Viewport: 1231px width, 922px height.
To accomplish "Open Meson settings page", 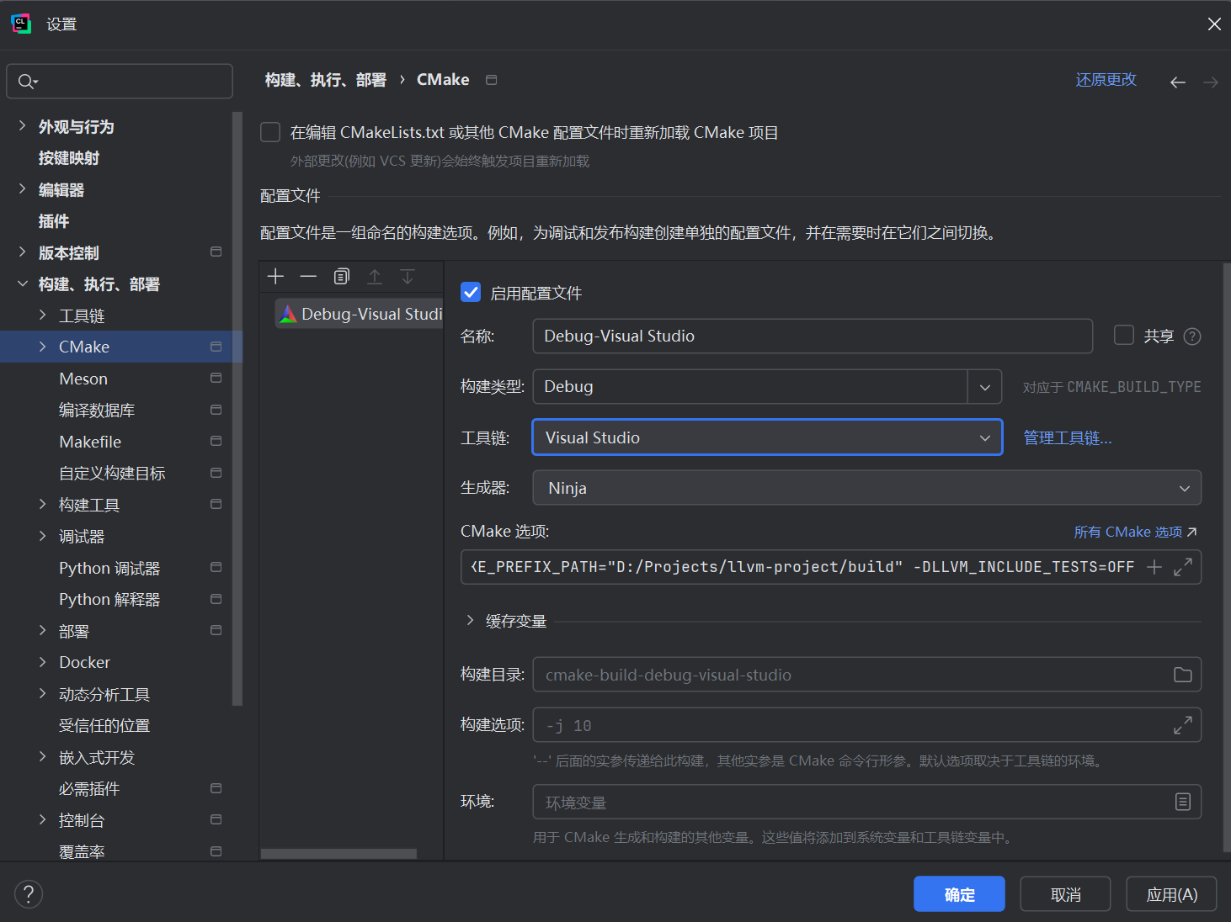I will [83, 379].
